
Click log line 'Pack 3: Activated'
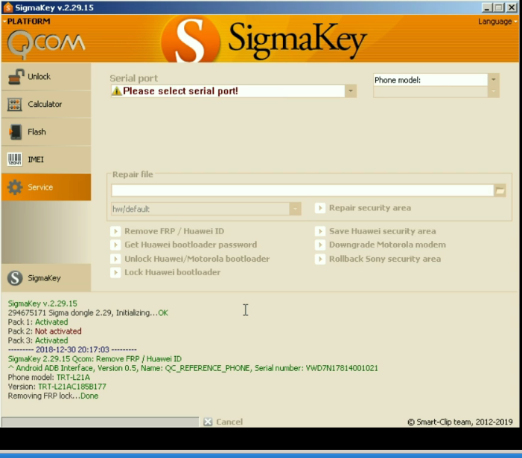pyautogui.click(x=38, y=341)
